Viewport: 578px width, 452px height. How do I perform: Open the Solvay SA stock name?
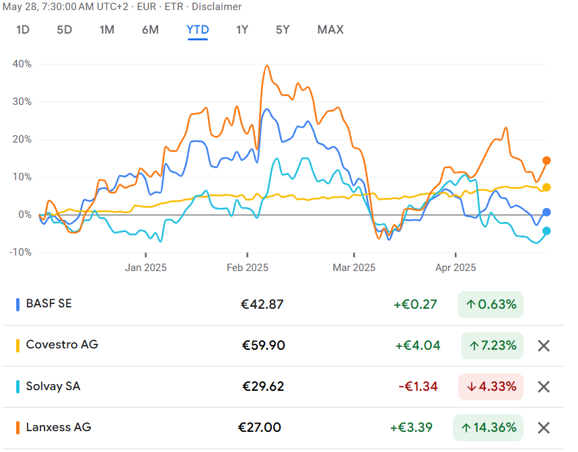[x=53, y=386]
